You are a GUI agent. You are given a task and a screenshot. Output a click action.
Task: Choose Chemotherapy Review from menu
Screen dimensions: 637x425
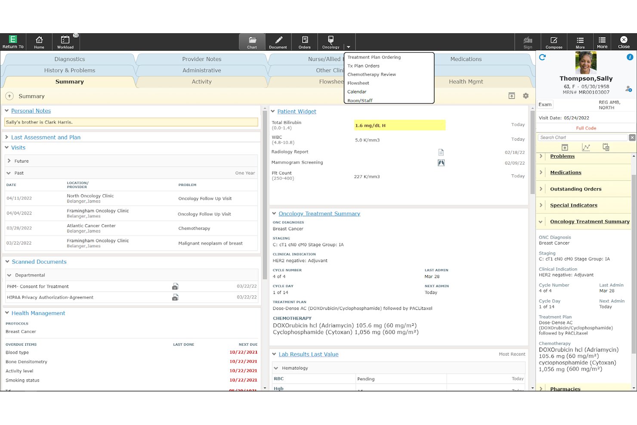click(x=371, y=74)
